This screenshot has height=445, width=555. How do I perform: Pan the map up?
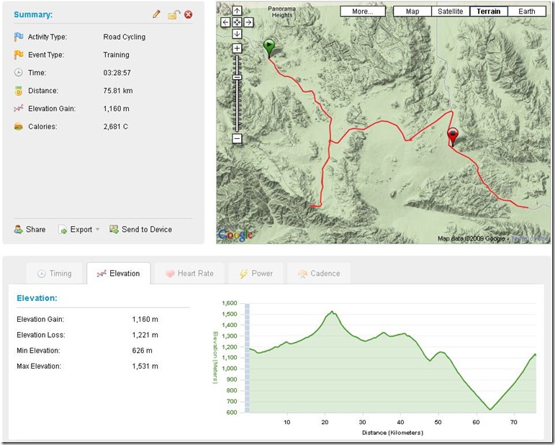(237, 11)
